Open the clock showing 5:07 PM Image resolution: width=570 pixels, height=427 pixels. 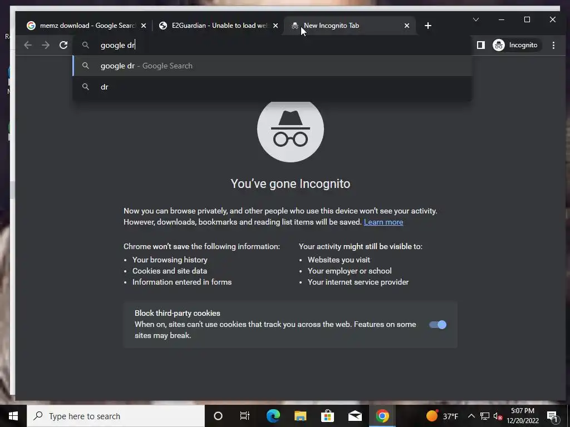click(523, 416)
